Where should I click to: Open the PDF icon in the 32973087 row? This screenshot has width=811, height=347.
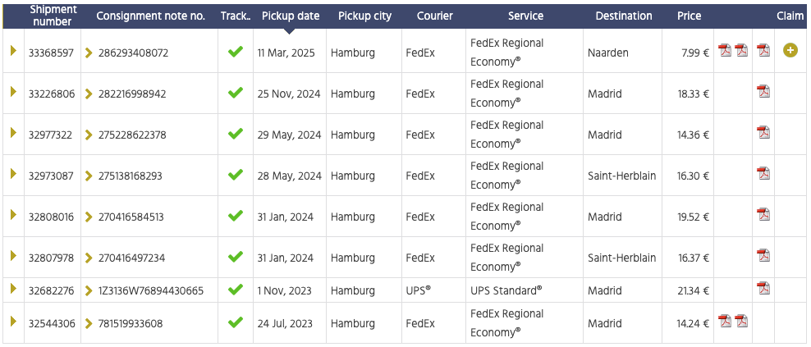click(763, 173)
